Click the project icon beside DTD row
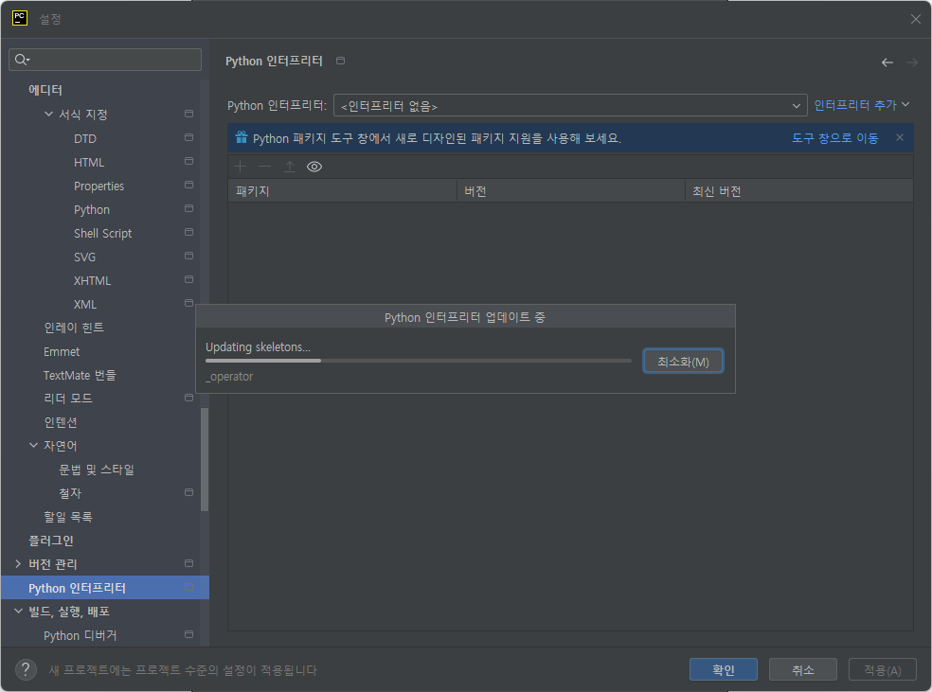Viewport: 932px width, 692px height. click(x=189, y=137)
